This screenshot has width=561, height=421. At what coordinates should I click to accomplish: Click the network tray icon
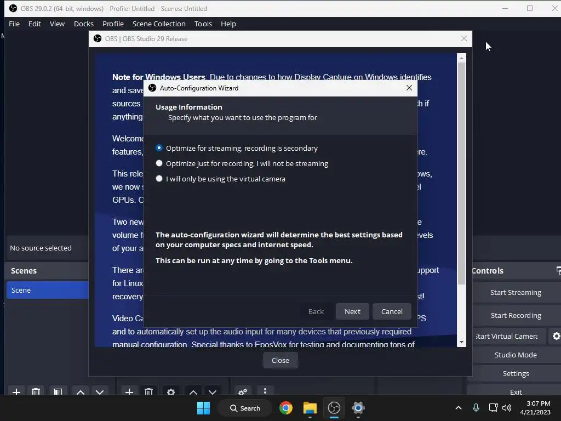[x=494, y=408]
